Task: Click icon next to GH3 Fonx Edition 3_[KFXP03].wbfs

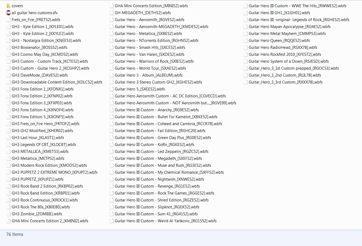Action: tap(9, 103)
